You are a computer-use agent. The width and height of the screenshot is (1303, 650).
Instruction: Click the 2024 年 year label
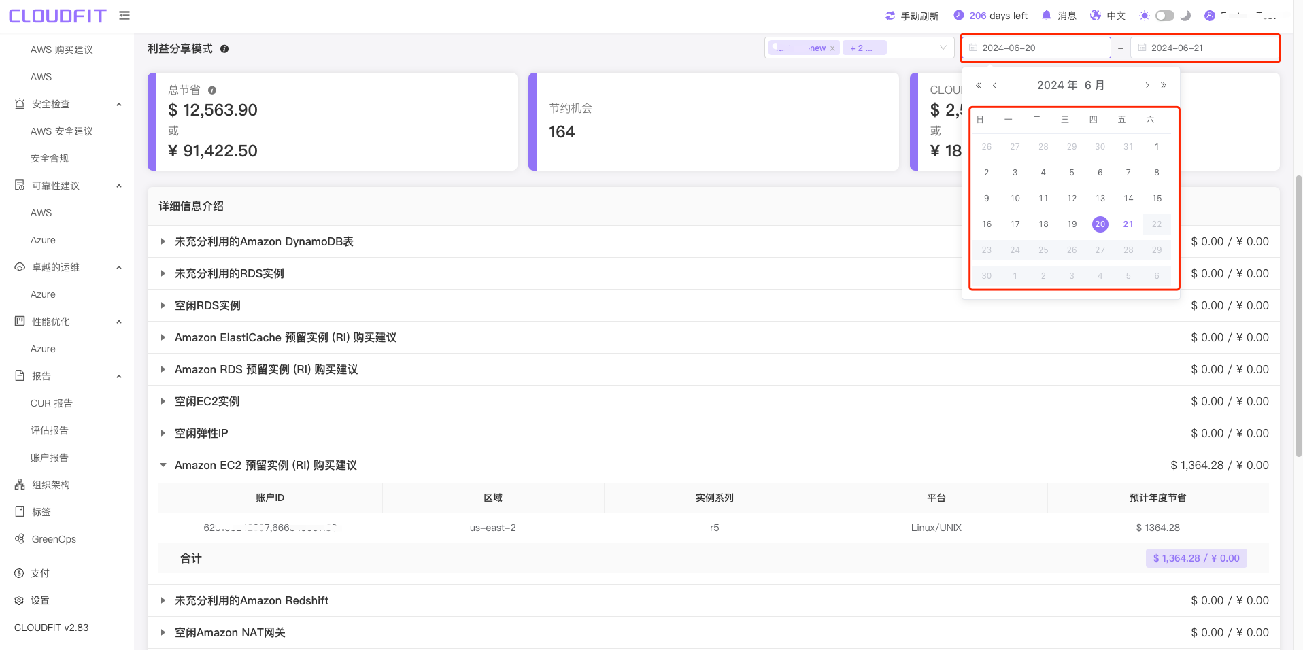click(x=1057, y=85)
